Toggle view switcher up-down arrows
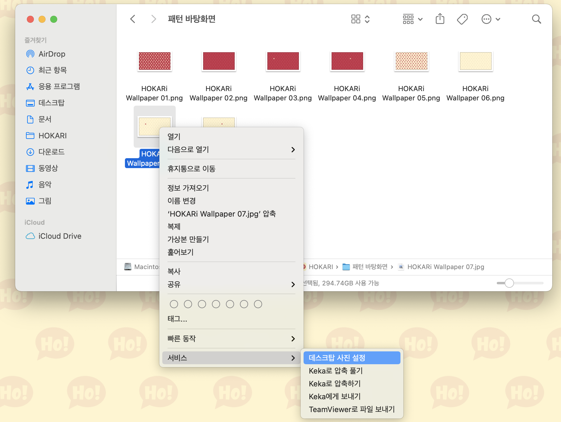The width and height of the screenshot is (561, 422). (367, 19)
